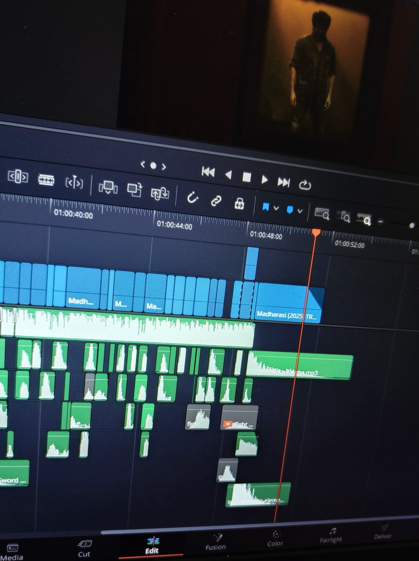The height and width of the screenshot is (561, 419).
Task: Click Full Extent Zoom icon
Action: point(322,214)
